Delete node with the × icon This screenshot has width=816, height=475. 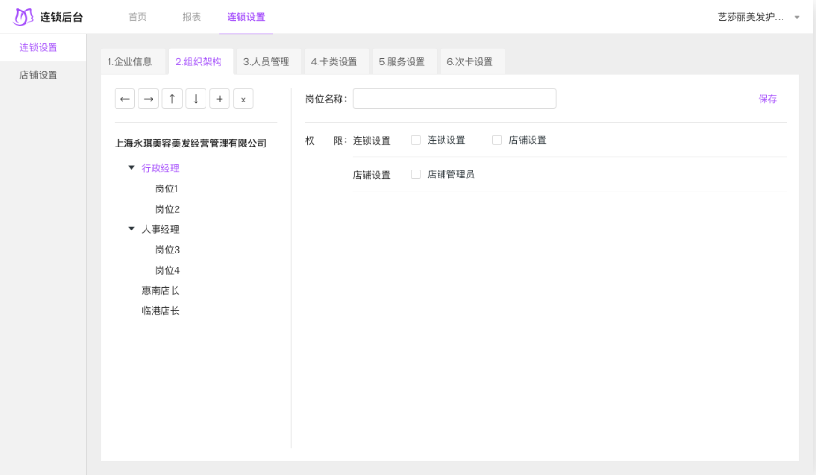243,99
